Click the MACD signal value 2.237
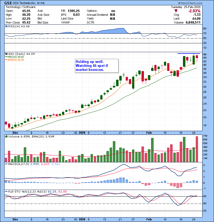The width and height of the screenshot is (214, 222). [x=45, y=164]
